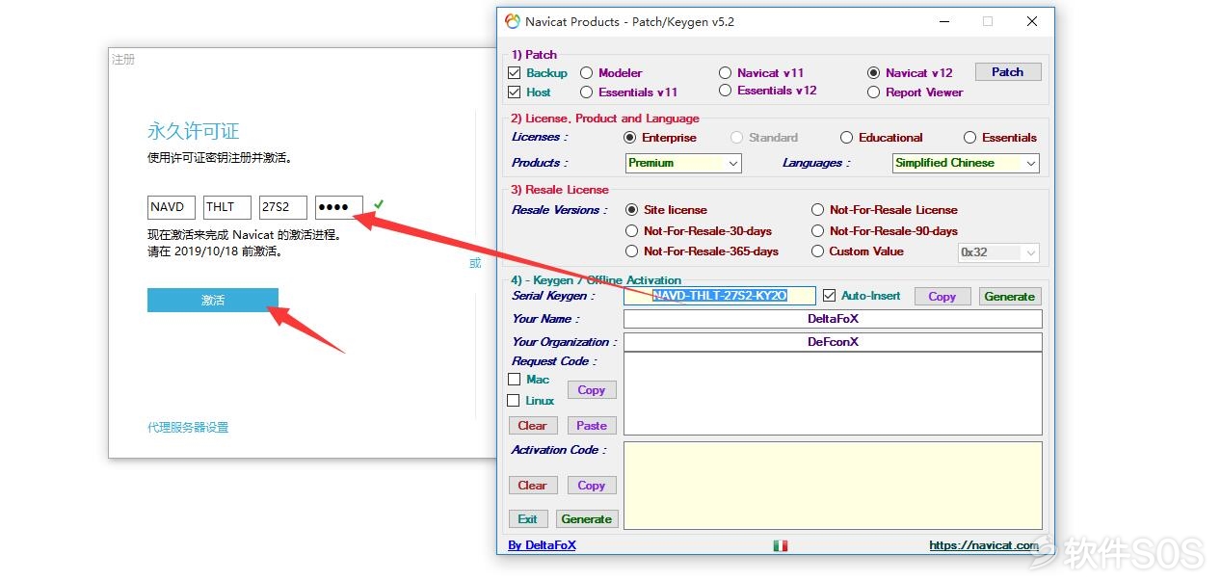Click the blue 激活 activate button
1221x581 pixels.
(x=213, y=301)
